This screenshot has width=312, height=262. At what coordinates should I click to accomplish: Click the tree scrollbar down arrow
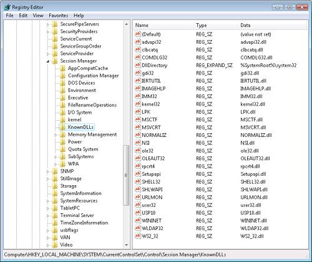[x=126, y=245]
